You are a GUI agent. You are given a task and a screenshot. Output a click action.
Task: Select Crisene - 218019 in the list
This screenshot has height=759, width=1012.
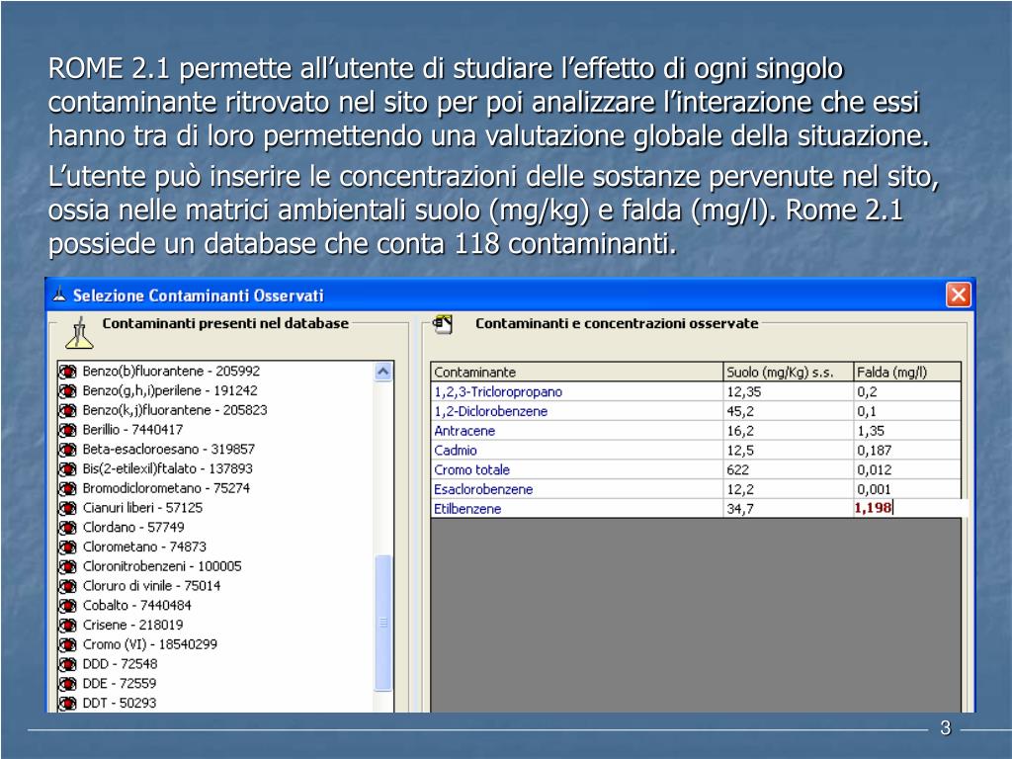132,625
